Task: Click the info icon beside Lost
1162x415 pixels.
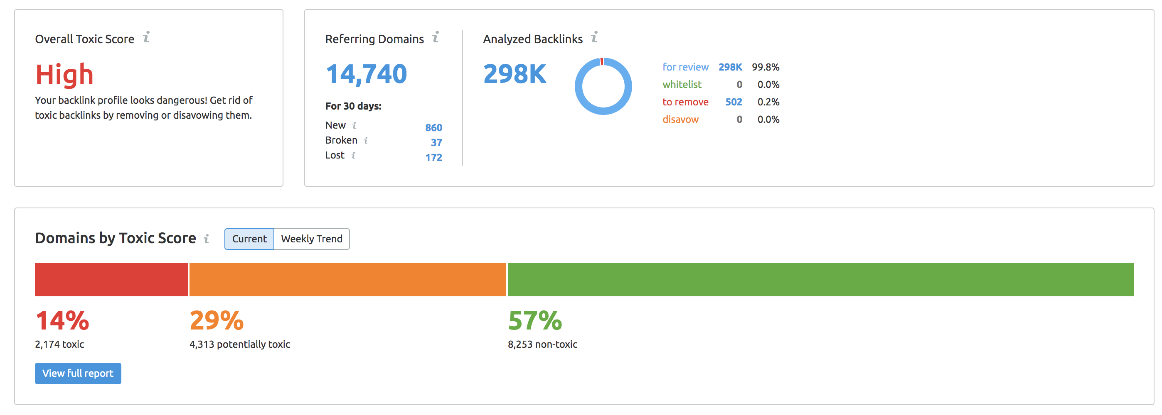Action: [353, 156]
